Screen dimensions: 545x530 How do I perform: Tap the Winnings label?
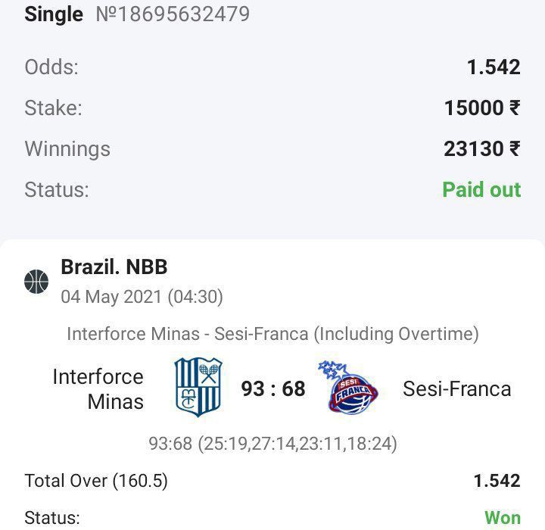click(x=67, y=148)
